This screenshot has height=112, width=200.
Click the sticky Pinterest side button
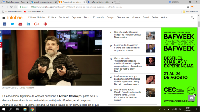[1, 45]
